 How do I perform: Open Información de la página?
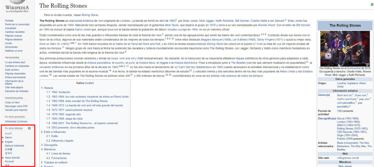coord(14,82)
